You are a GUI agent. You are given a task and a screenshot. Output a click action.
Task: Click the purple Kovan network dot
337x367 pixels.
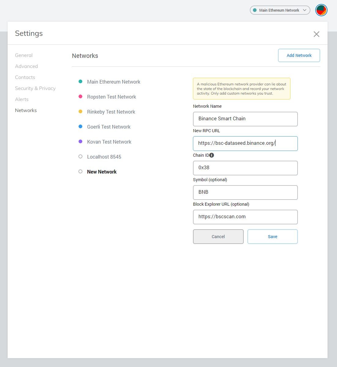(x=80, y=141)
